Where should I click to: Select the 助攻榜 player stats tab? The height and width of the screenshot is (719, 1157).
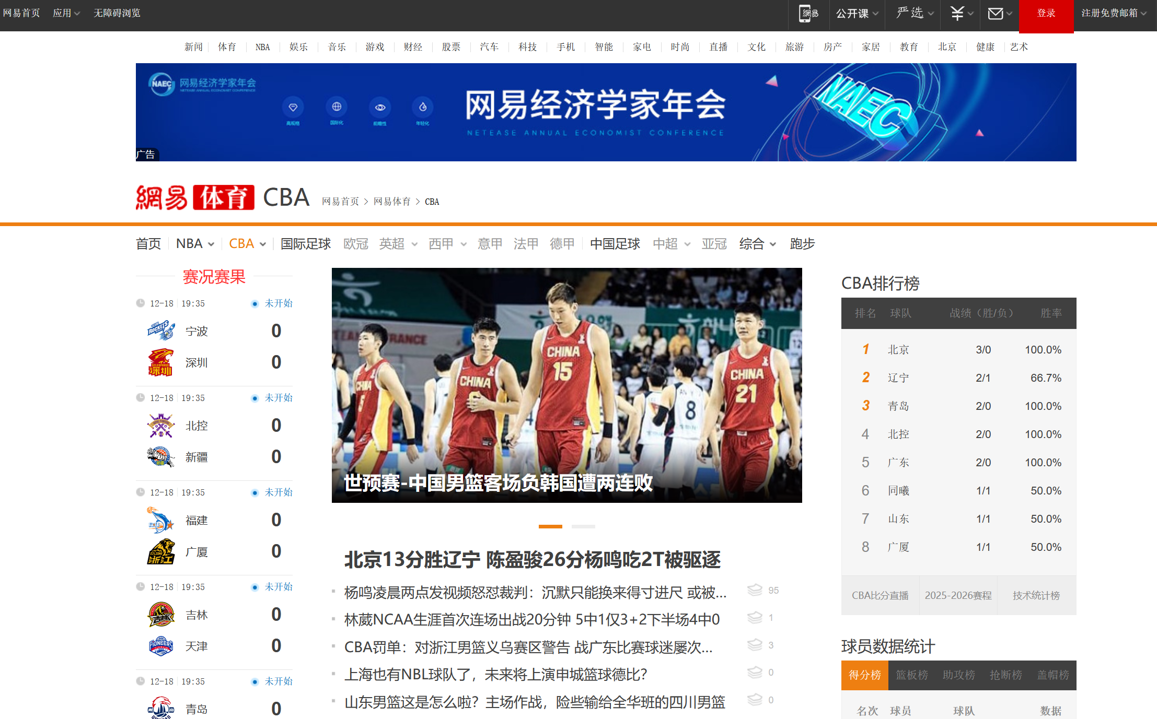959,675
